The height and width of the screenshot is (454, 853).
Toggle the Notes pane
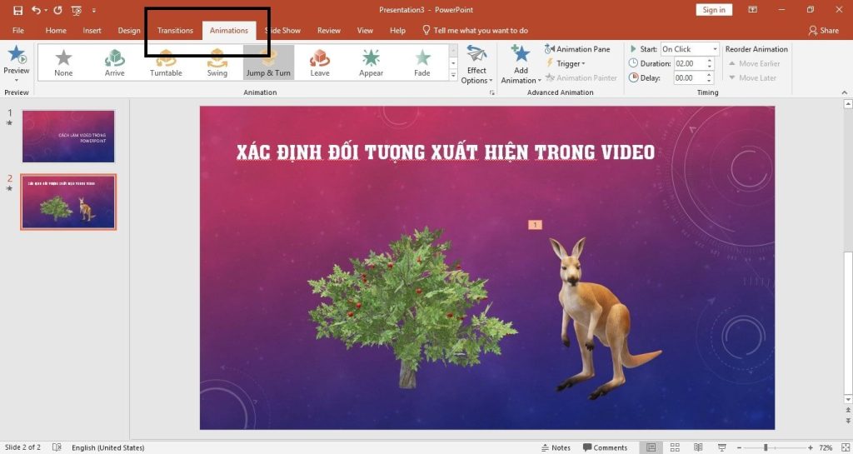pos(556,448)
